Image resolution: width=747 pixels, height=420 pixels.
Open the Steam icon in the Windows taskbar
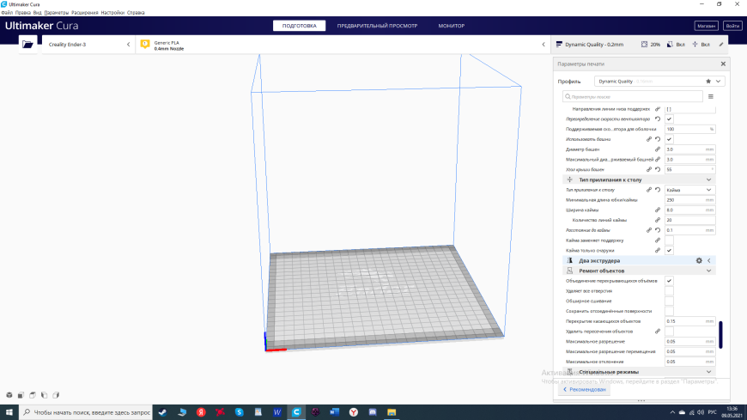162,412
